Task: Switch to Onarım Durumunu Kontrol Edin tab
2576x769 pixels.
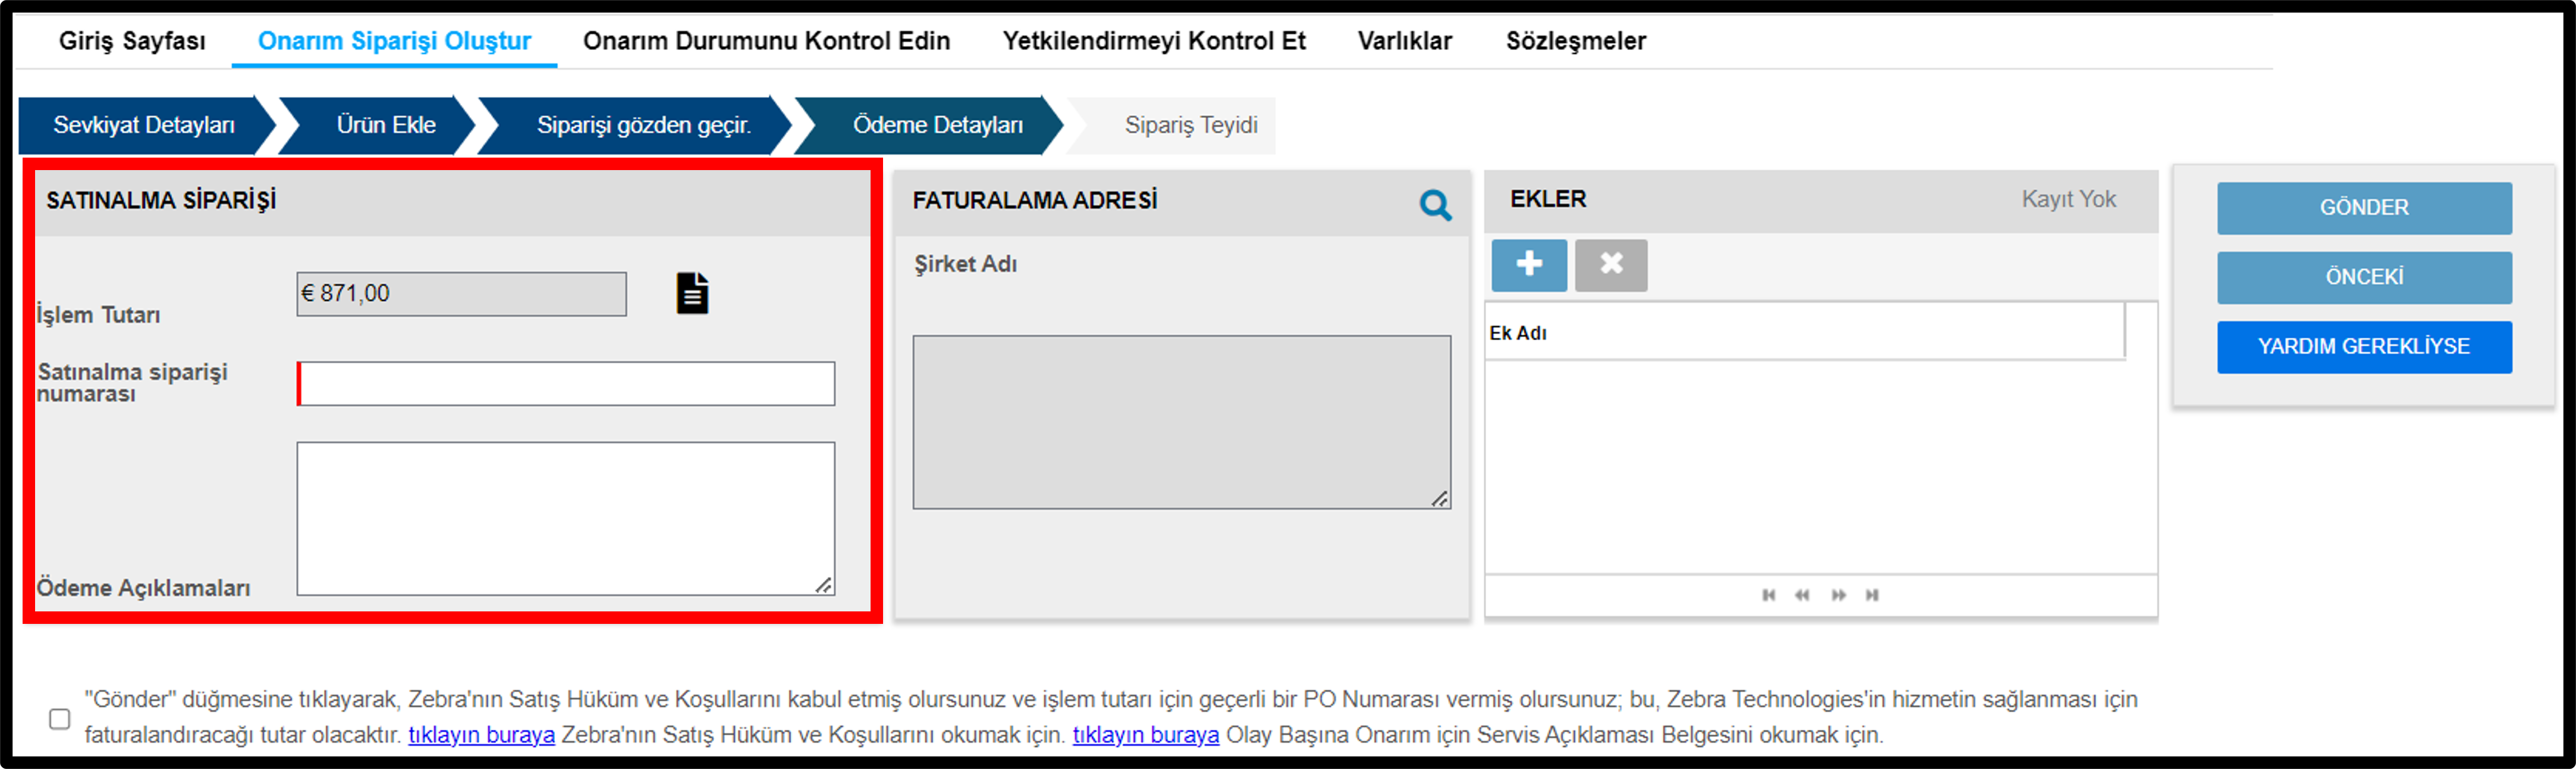Action: click(x=766, y=41)
